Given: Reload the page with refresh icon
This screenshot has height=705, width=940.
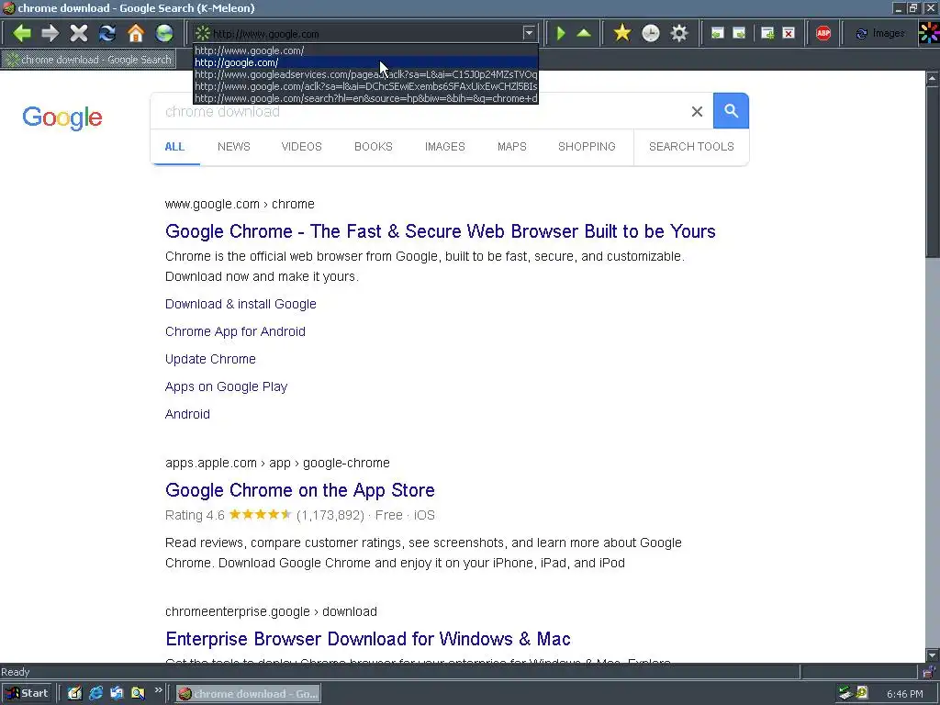Looking at the screenshot, I should [x=107, y=33].
